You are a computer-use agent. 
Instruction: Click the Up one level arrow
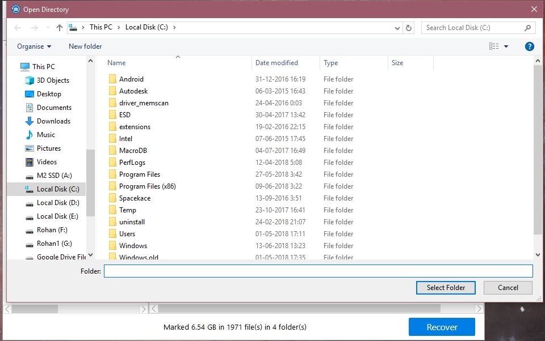click(x=59, y=28)
